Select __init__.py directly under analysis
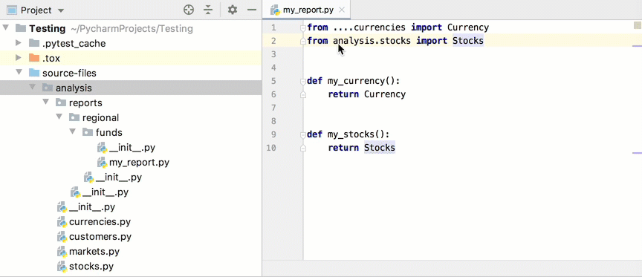 (x=92, y=206)
